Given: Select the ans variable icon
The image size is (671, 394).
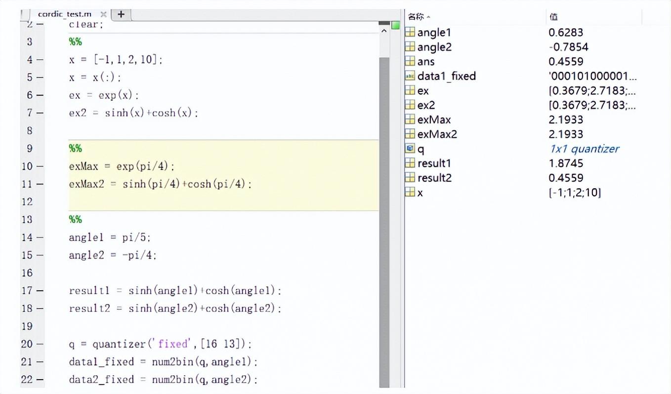Looking at the screenshot, I should pos(410,62).
